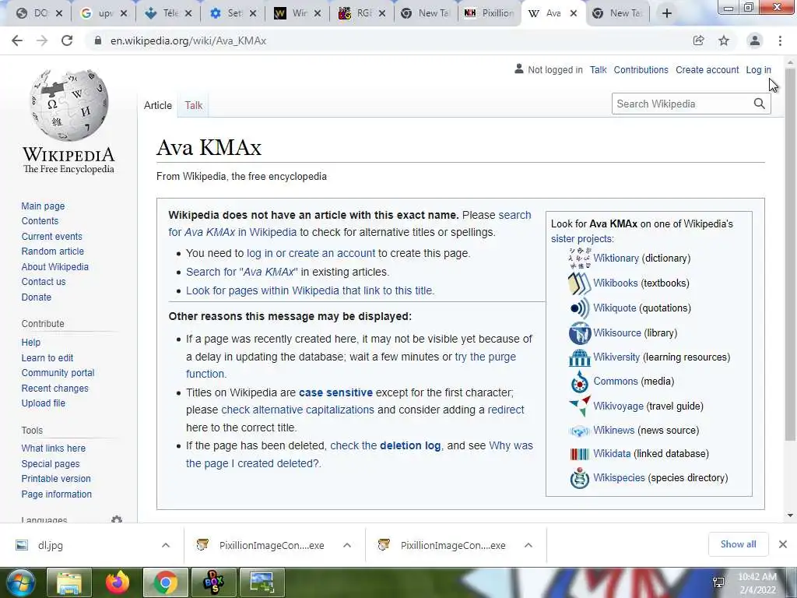The width and height of the screenshot is (797, 598).
Task: Click 'check alternative capitalizations' link
Action: pyautogui.click(x=297, y=410)
